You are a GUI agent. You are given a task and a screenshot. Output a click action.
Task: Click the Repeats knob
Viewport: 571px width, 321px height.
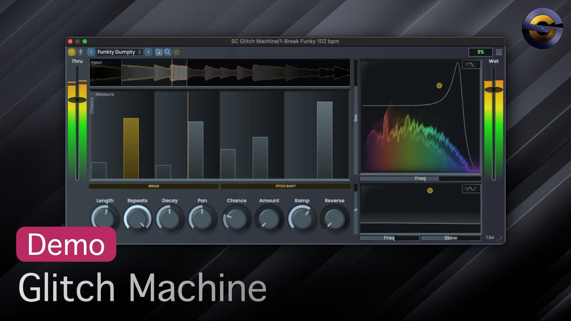[x=137, y=218]
